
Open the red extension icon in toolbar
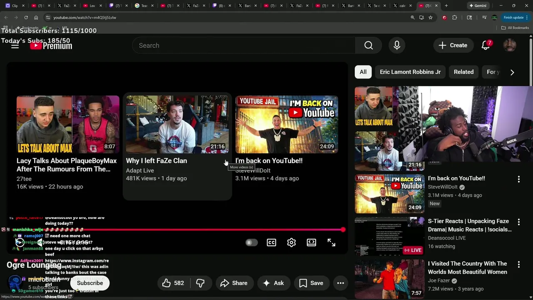click(444, 17)
